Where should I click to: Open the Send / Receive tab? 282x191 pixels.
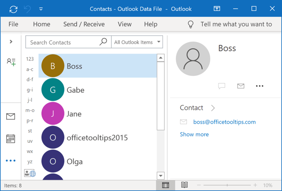coord(84,24)
